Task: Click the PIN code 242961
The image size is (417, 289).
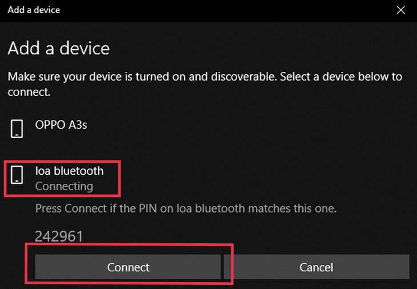Action: pyautogui.click(x=59, y=236)
